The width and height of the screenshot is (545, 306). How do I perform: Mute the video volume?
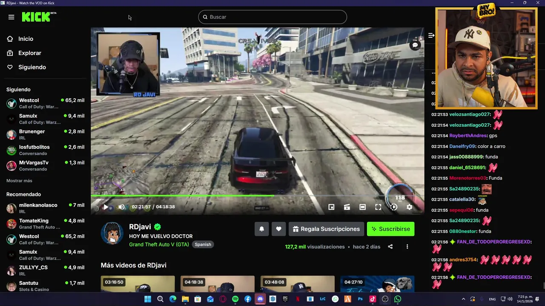click(121, 207)
